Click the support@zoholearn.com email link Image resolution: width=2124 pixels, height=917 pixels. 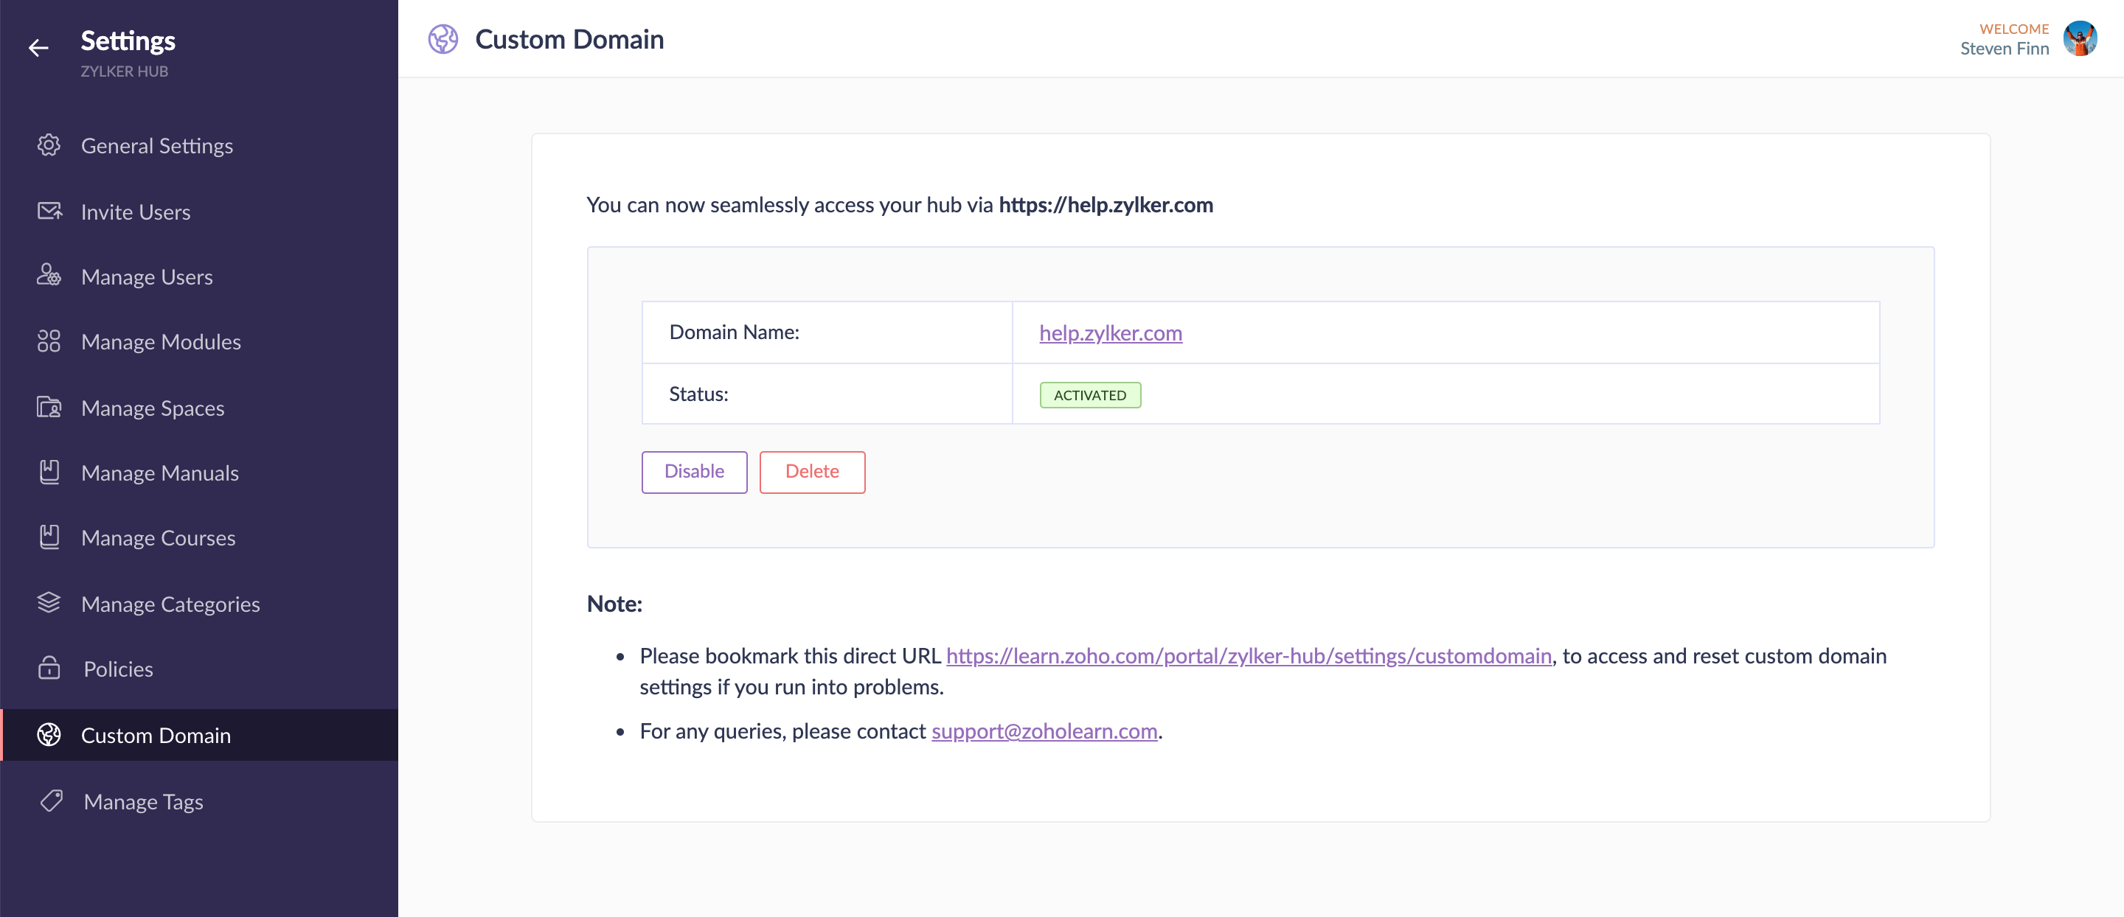1044,731
